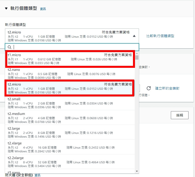Click Windows price 0.5484 USD for t2.2xlarge
The width and height of the screenshot is (195, 177).
click(x=34, y=166)
